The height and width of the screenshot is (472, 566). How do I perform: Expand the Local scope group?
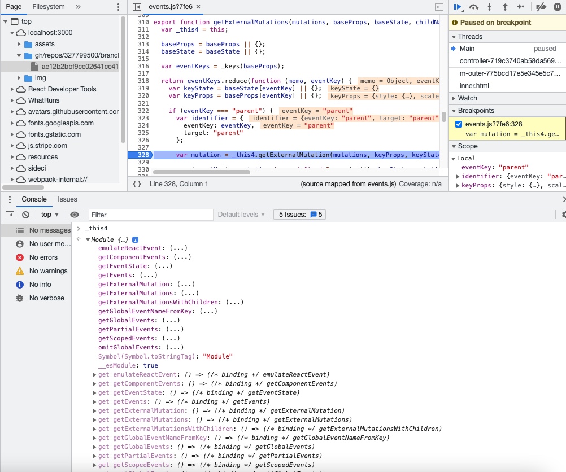coord(454,159)
